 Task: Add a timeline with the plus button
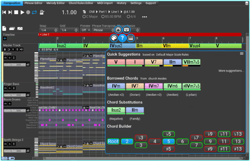tap(5, 38)
